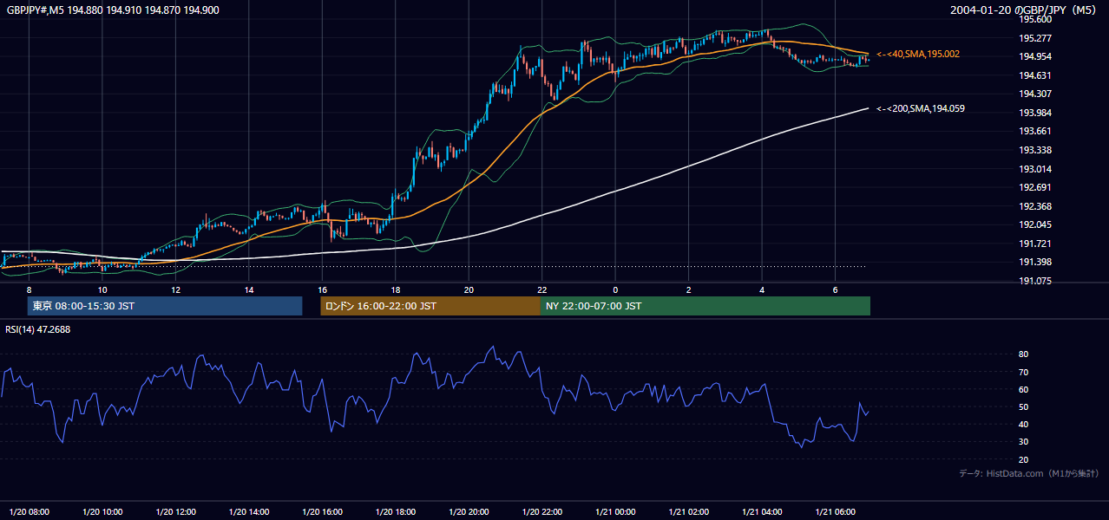
Task: Click price axis value 191.398
Action: point(1035,263)
